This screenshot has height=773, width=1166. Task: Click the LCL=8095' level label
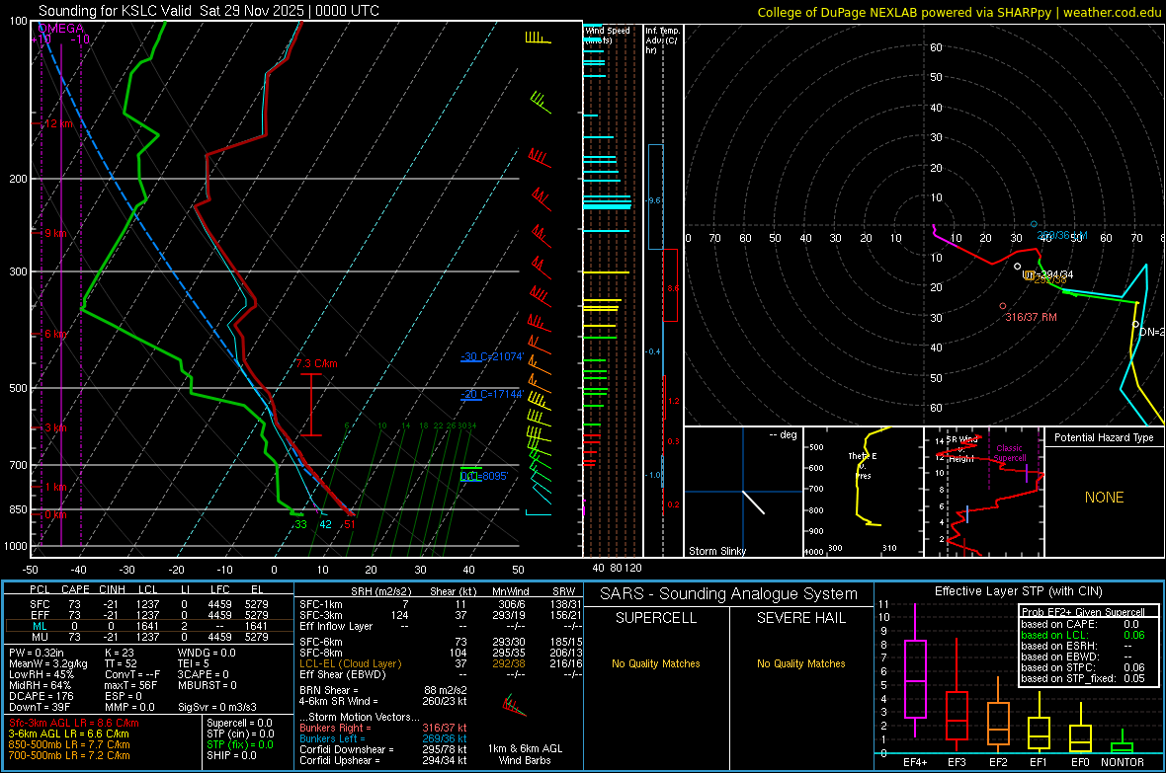point(484,476)
